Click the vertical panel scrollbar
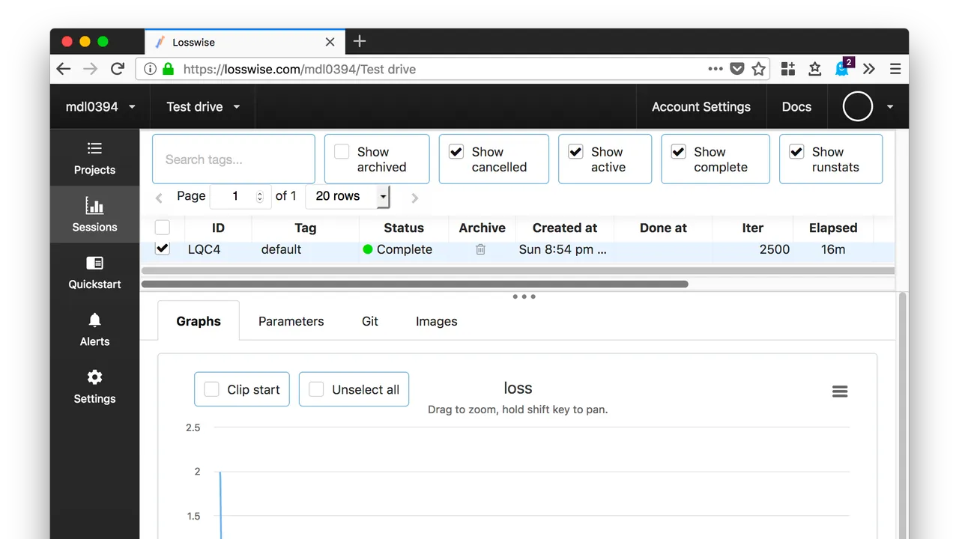This screenshot has width=959, height=539. (x=902, y=415)
